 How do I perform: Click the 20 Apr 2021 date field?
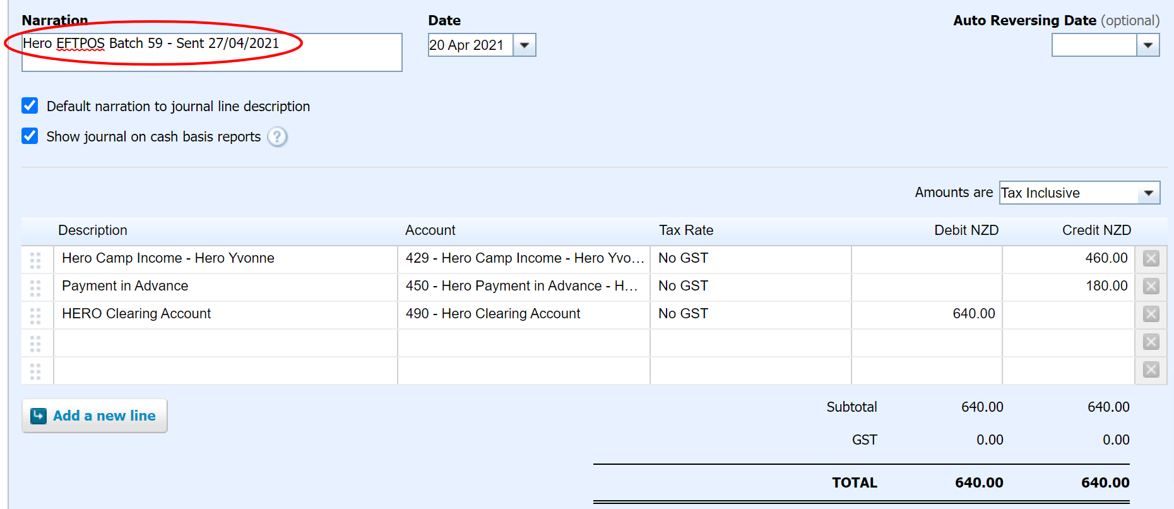(x=470, y=45)
